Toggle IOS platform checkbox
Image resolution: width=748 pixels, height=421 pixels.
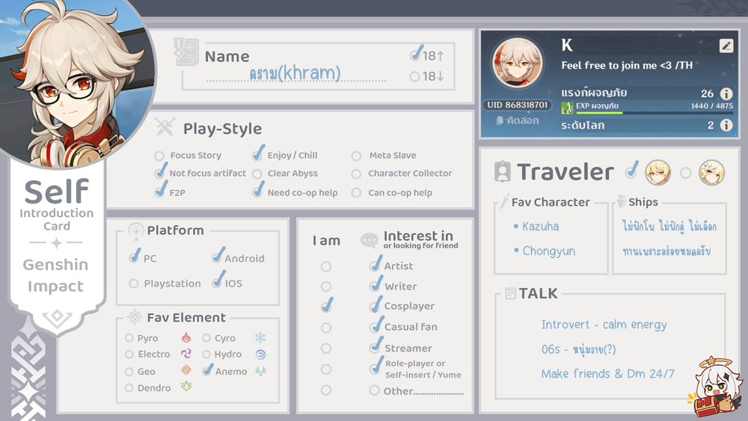click(218, 280)
